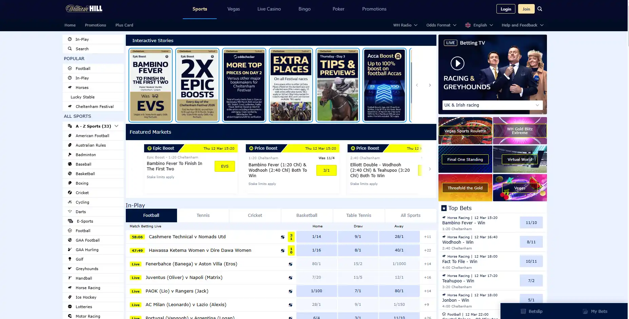Open the English language dropdown
The height and width of the screenshot is (319, 629).
click(479, 25)
